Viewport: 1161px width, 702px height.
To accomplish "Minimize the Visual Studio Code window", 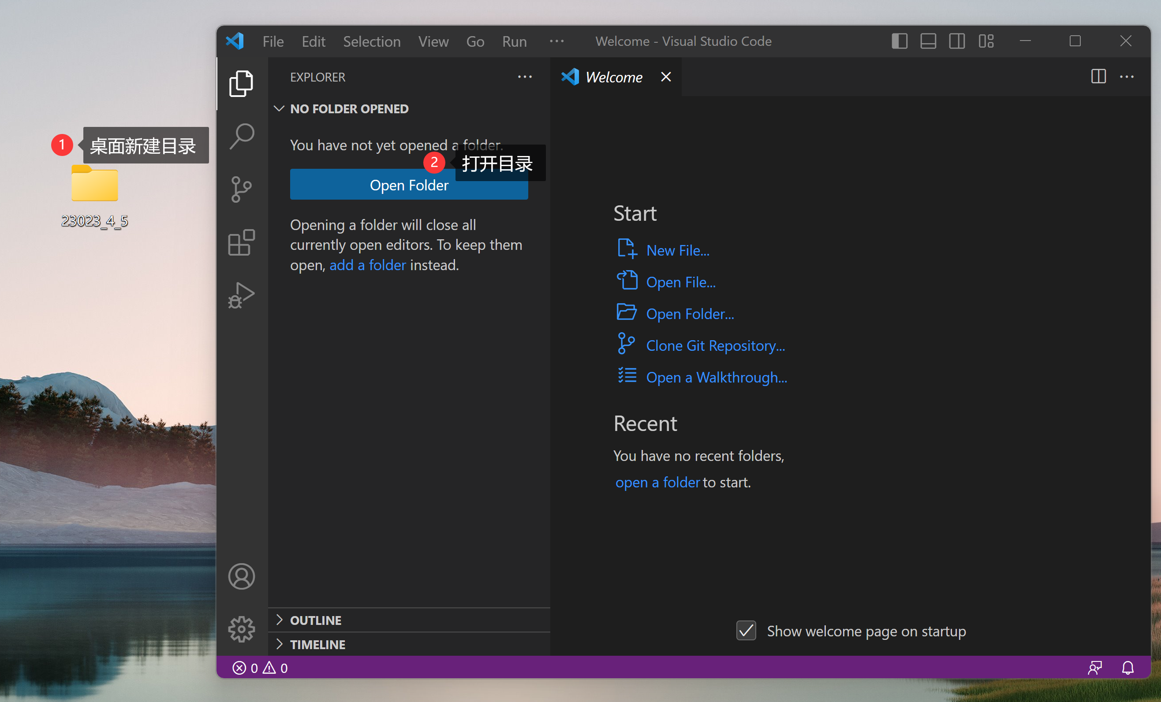I will [1025, 41].
